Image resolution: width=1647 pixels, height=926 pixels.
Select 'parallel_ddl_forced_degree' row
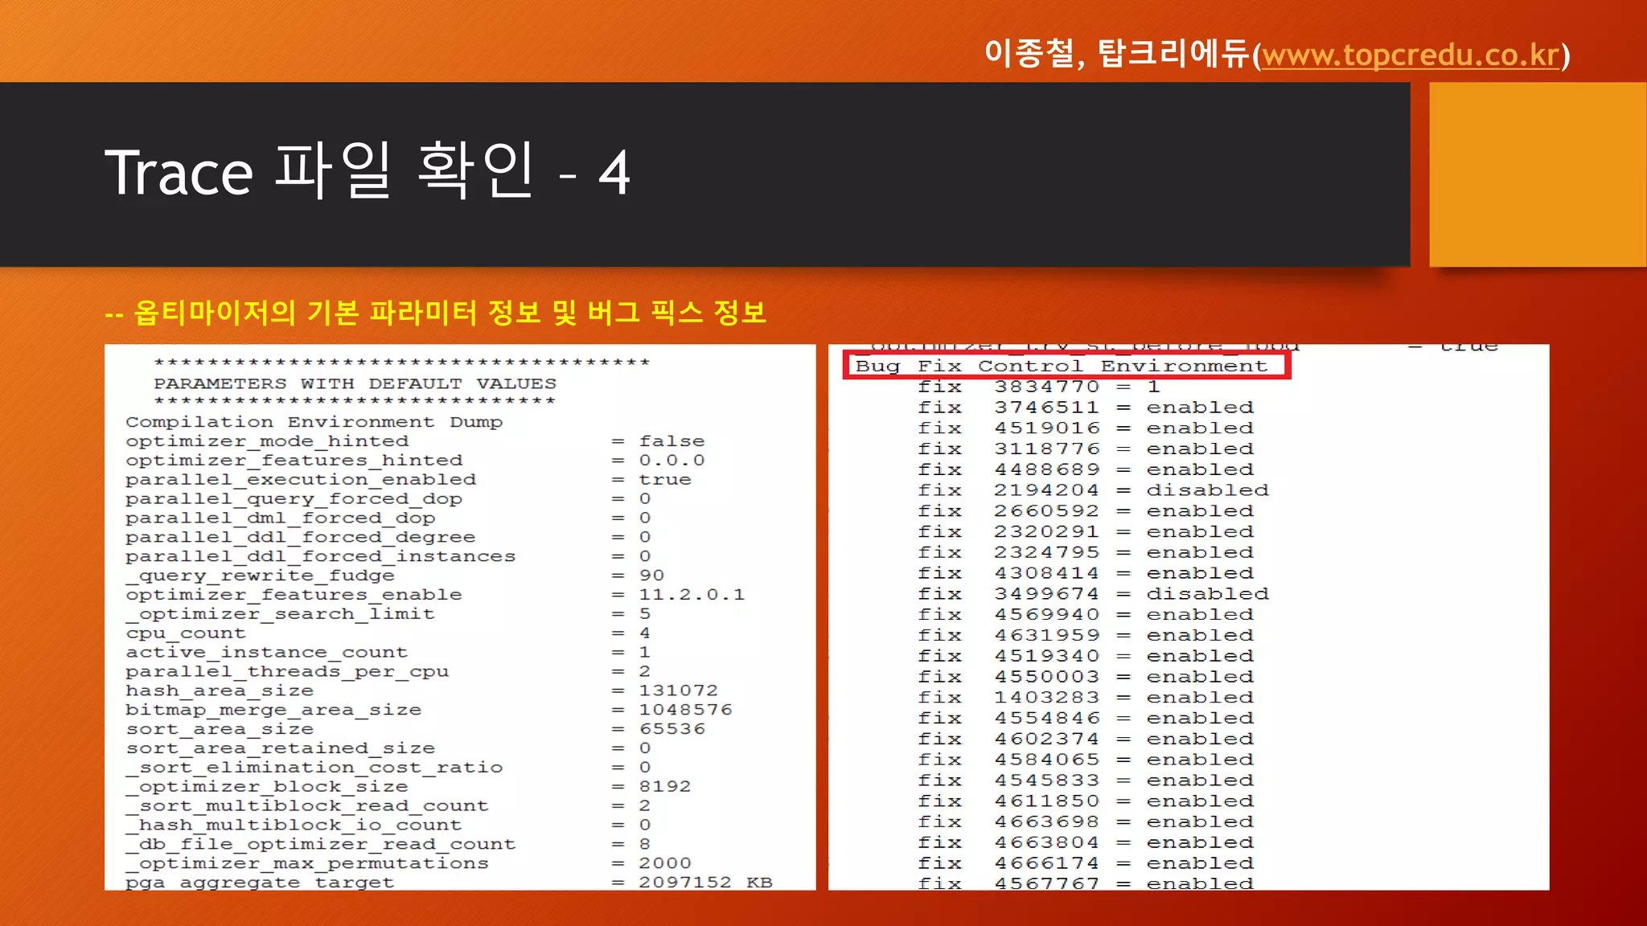click(x=388, y=537)
